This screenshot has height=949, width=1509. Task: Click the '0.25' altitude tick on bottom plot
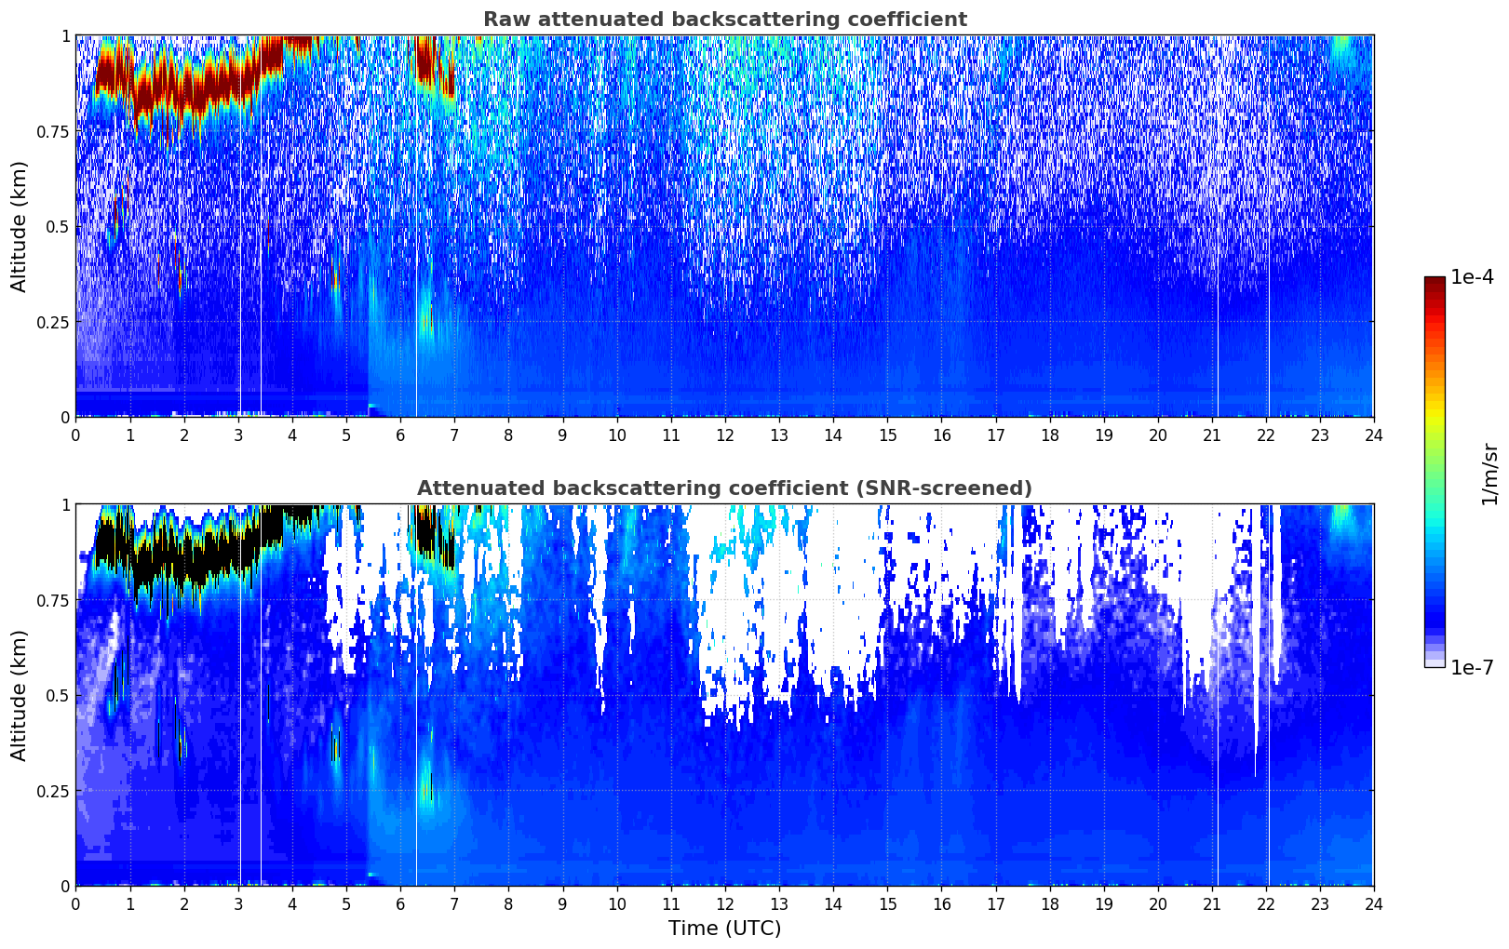53,791
